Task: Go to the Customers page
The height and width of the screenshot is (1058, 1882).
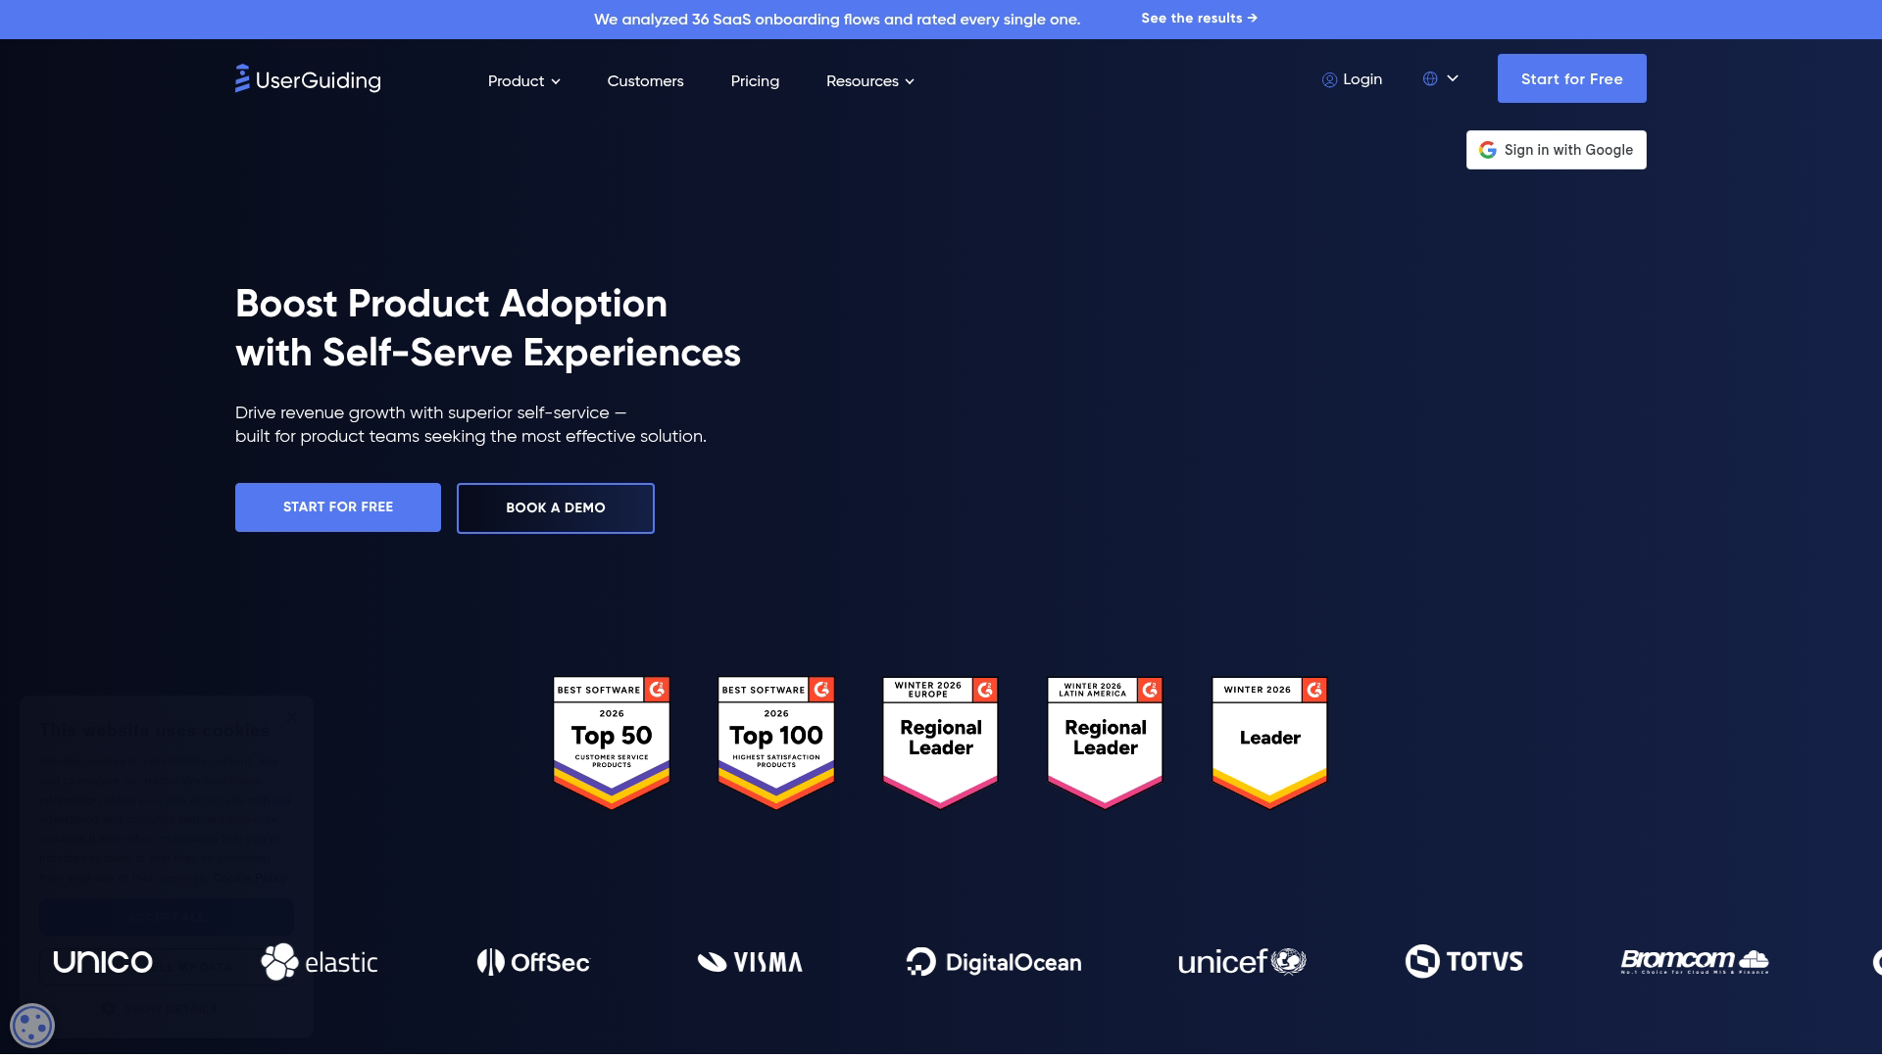Action: tap(645, 81)
